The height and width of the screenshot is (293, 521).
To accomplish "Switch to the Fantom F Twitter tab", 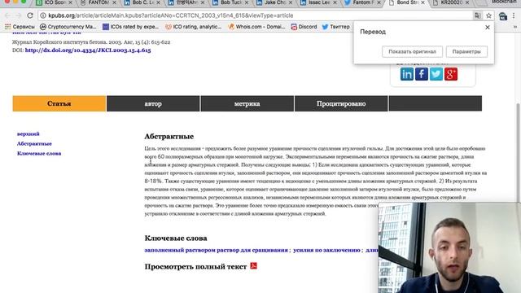I will 363,2.
